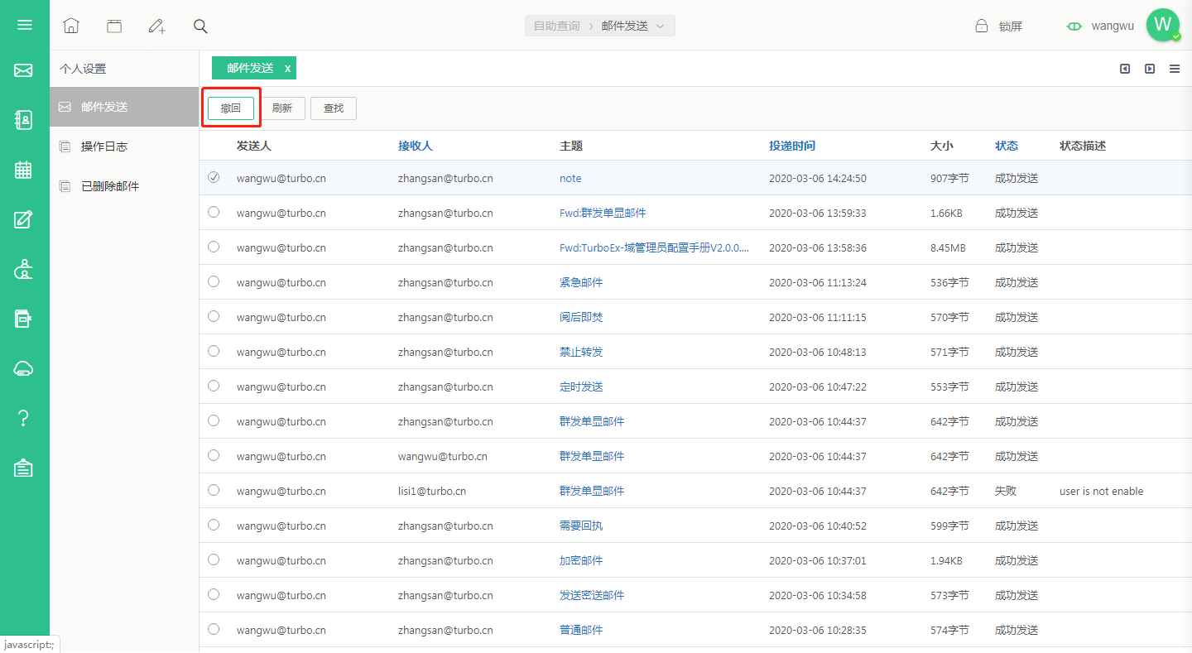This screenshot has height=653, width=1192.
Task: Click the 撤回 button
Action: [231, 108]
